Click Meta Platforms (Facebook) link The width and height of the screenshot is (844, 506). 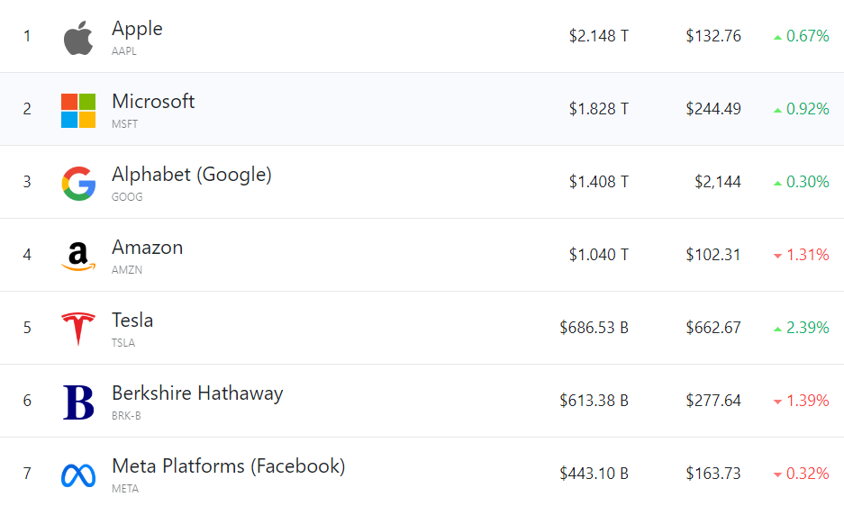point(228,466)
